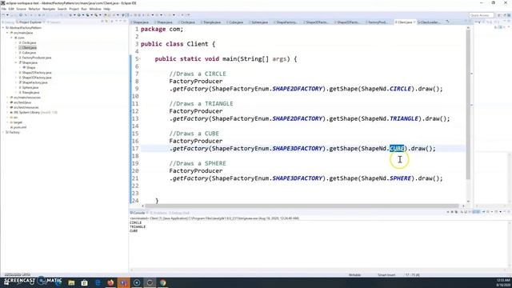Open the Window menu
The width and height of the screenshot is (512, 288).
pos(95,9)
